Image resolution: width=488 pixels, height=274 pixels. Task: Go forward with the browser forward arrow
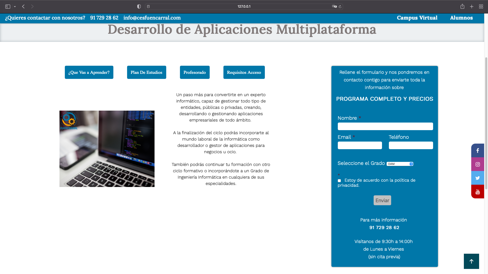[x=32, y=7]
